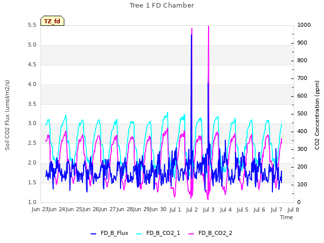Click the magenta FD_B_CO2_2 legend swatch

191,234
